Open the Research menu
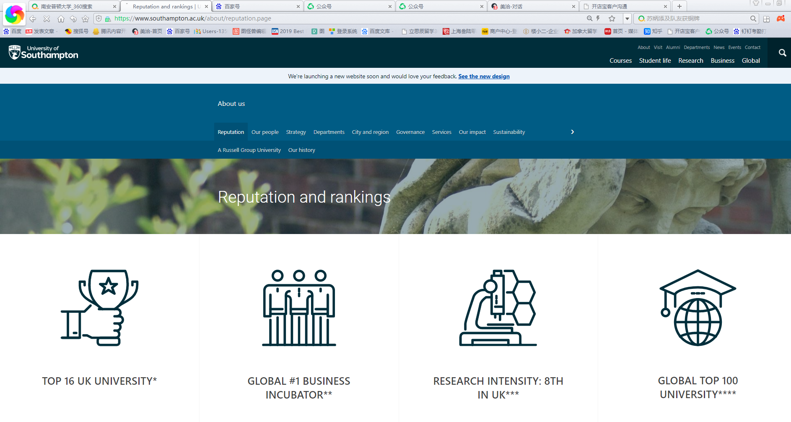The width and height of the screenshot is (791, 422). point(690,61)
